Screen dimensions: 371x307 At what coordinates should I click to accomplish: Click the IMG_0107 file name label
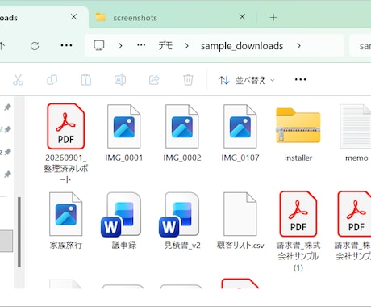pos(240,158)
